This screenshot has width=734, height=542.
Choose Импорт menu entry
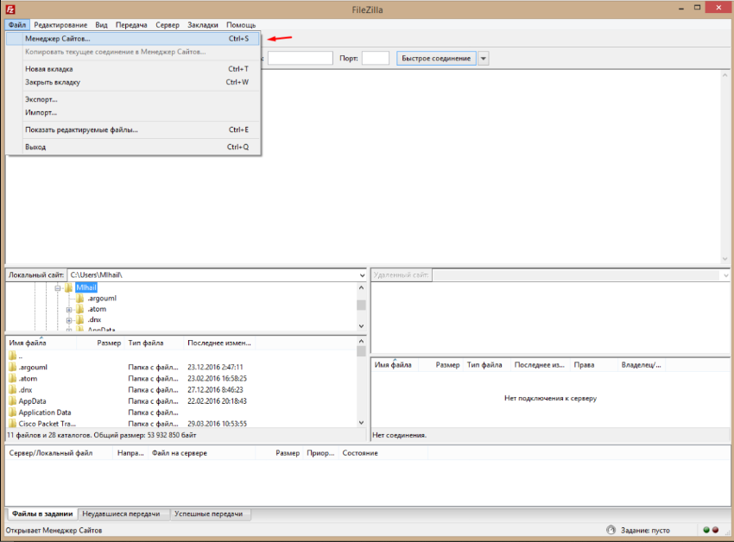[133, 112]
